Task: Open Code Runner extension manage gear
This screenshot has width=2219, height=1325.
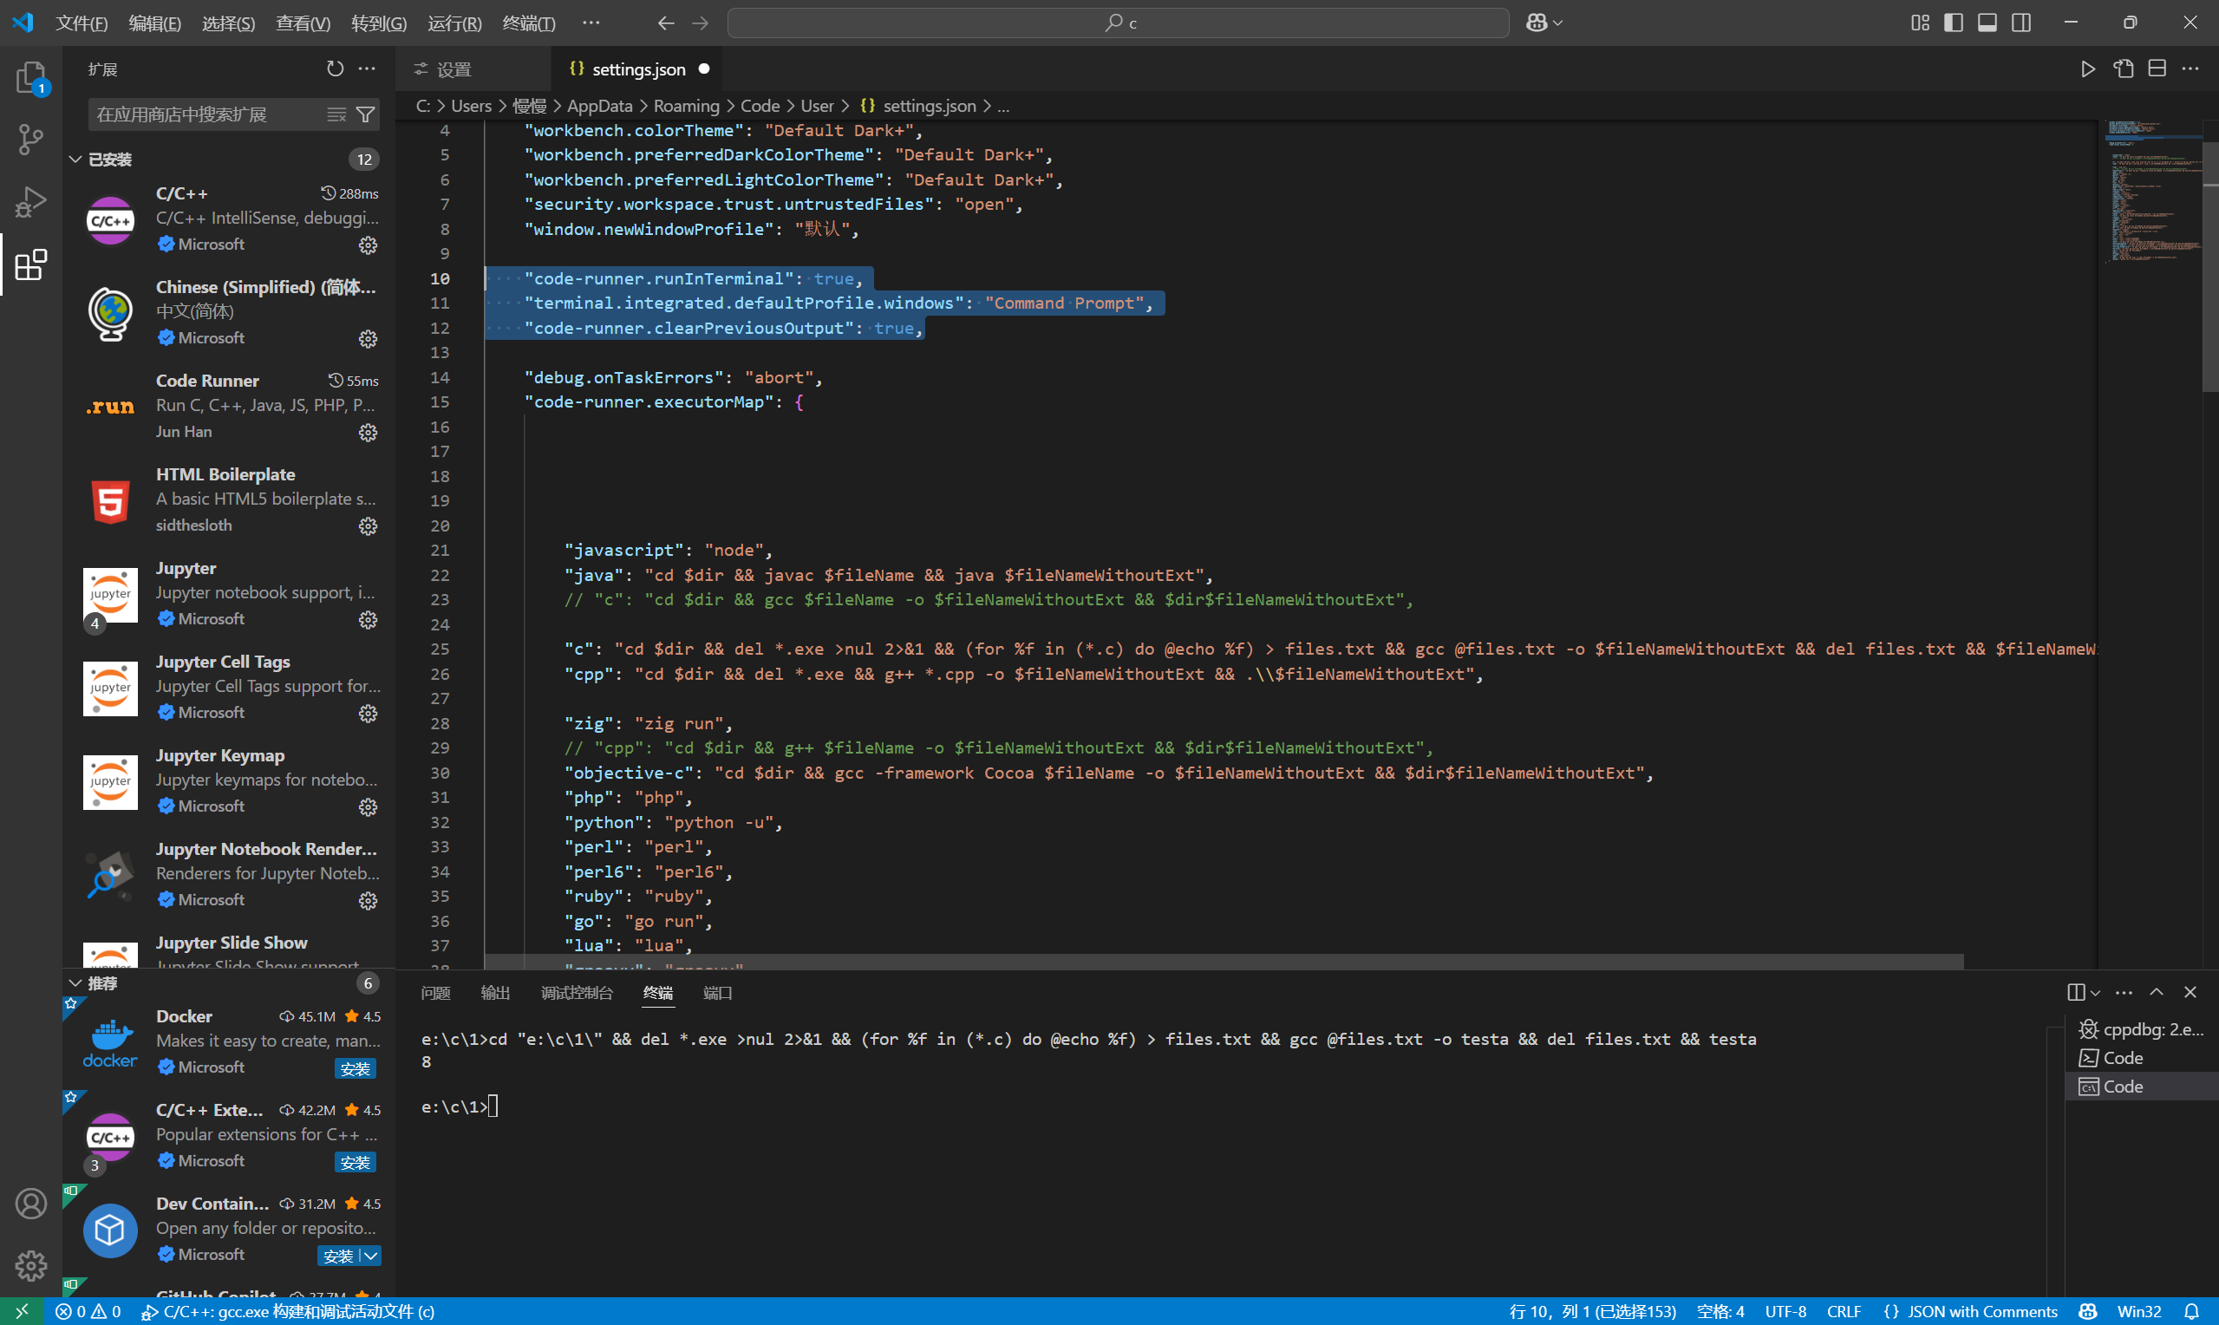Action: 368,433
